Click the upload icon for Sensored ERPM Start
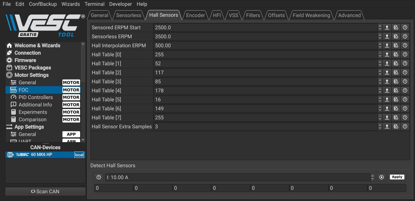The image size is (415, 201). (387, 28)
